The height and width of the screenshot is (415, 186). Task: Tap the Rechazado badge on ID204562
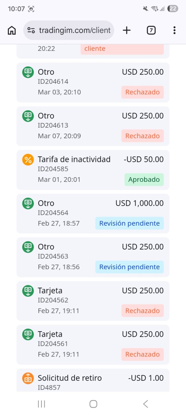142,311
